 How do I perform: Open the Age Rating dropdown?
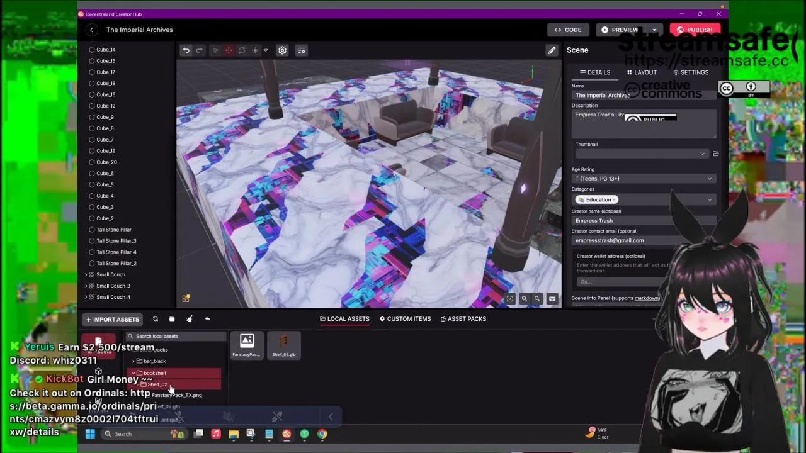[x=644, y=179]
